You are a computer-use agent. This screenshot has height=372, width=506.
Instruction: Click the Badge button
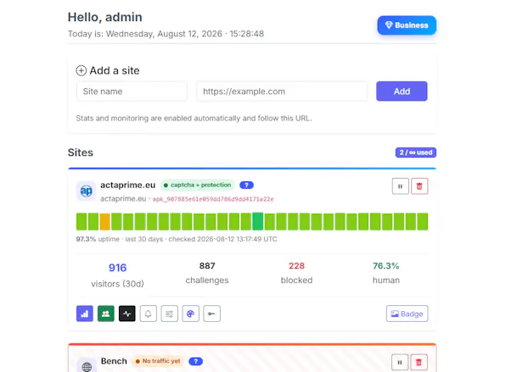point(407,314)
